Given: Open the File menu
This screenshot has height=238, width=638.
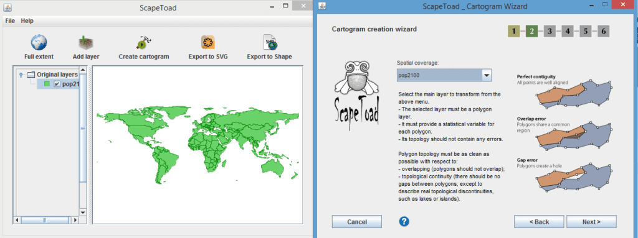Looking at the screenshot, I should coord(10,21).
